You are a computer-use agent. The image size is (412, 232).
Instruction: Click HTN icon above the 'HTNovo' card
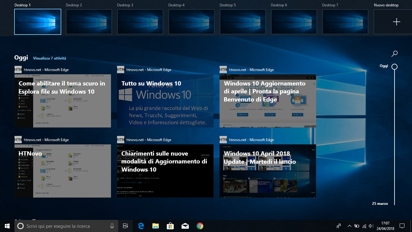(x=18, y=140)
